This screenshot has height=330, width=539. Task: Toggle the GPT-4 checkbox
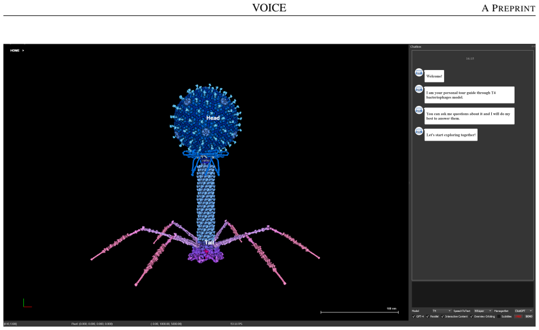tap(413, 316)
